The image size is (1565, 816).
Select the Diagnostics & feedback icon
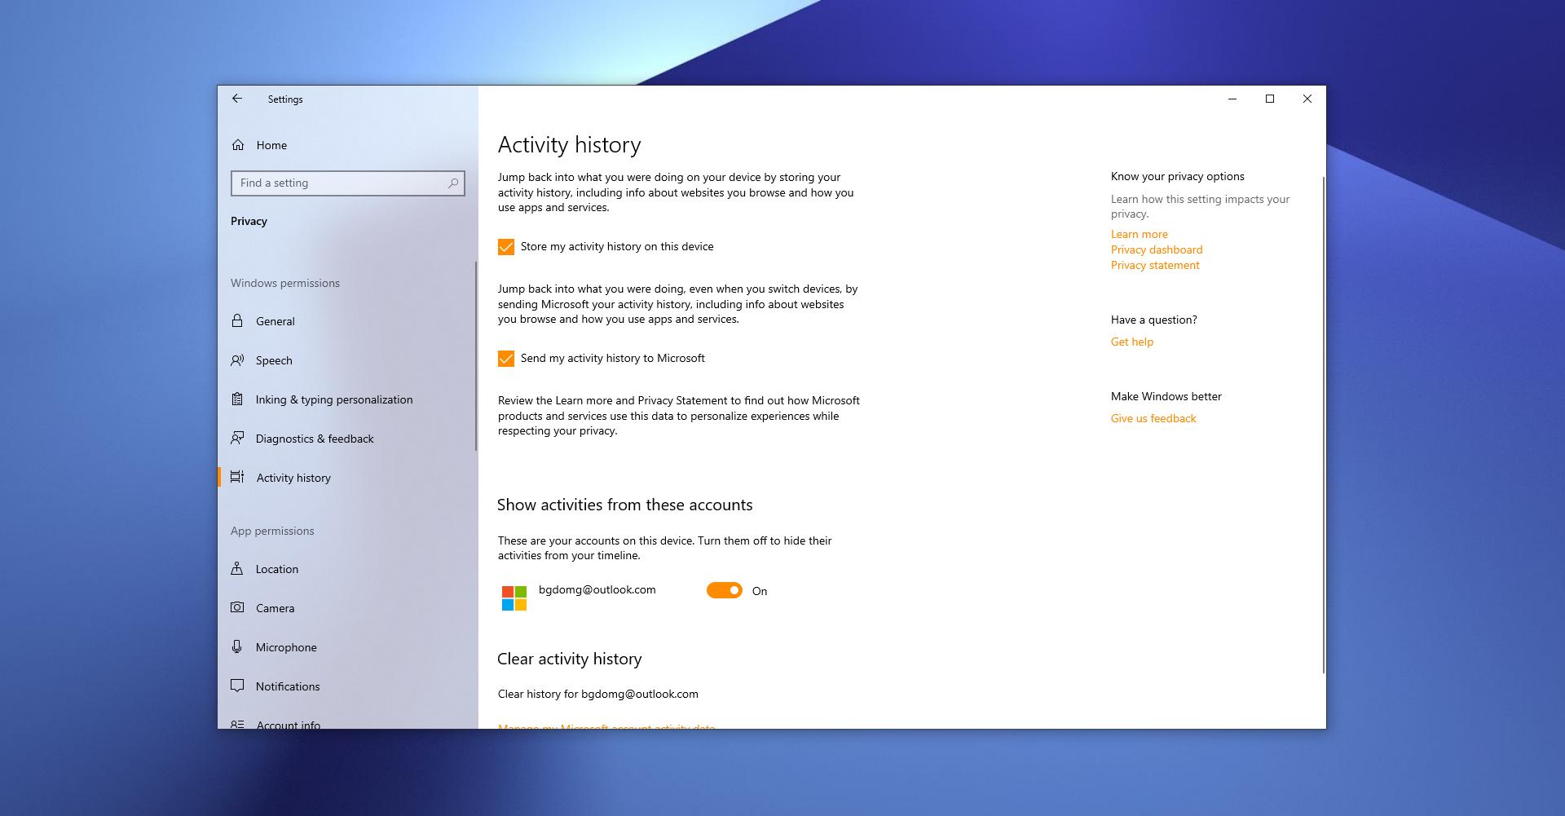pyautogui.click(x=237, y=439)
